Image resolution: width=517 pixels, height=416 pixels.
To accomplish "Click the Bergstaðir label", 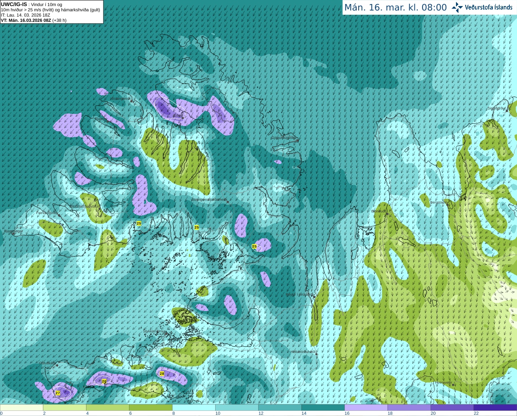I will coord(439,202).
